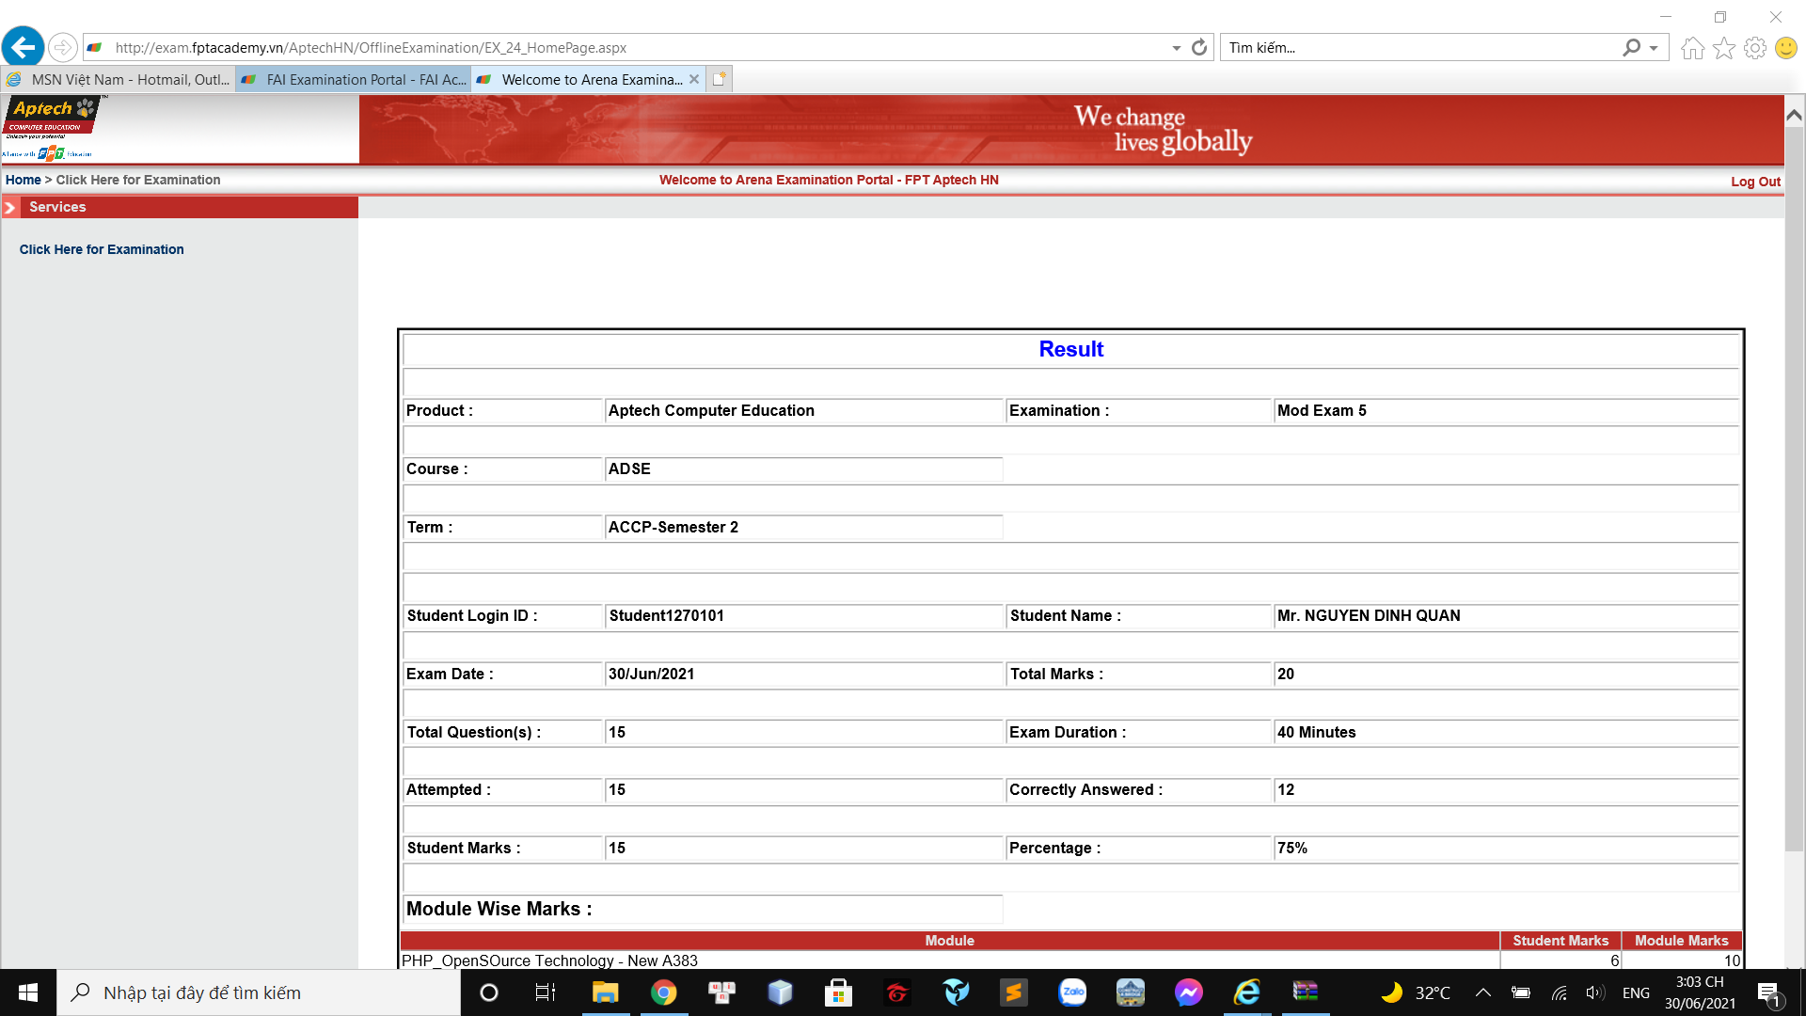Open Internet Explorer taskbar icon
The image size is (1806, 1016).
1247,992
